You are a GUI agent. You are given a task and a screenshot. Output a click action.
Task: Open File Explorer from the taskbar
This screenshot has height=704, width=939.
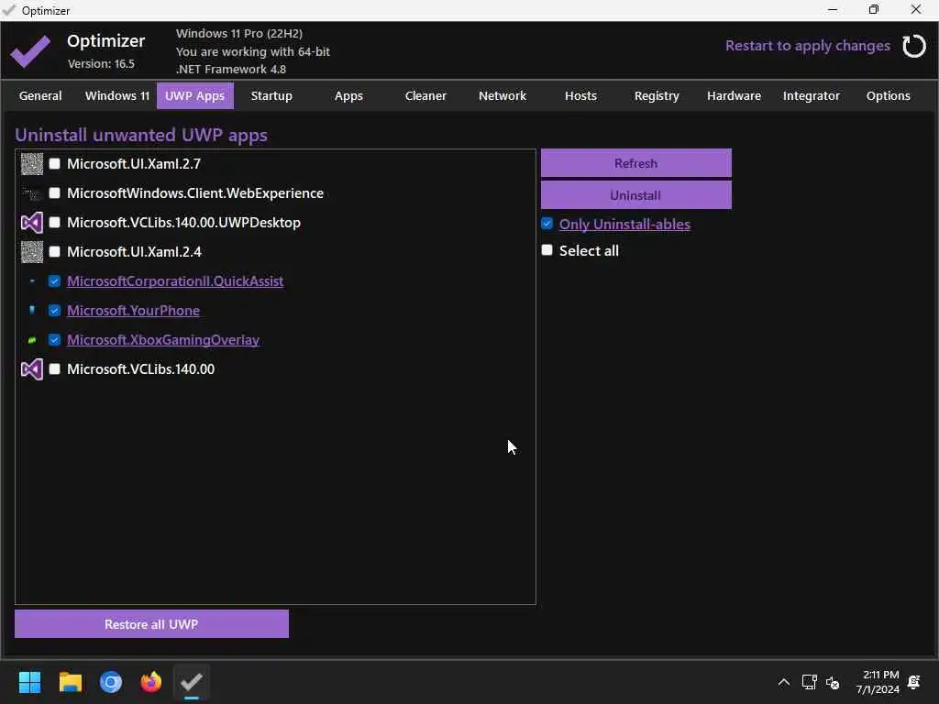click(70, 682)
